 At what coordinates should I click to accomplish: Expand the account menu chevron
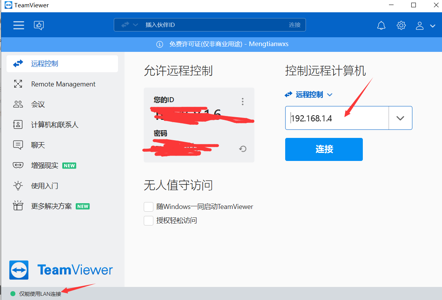(x=432, y=26)
